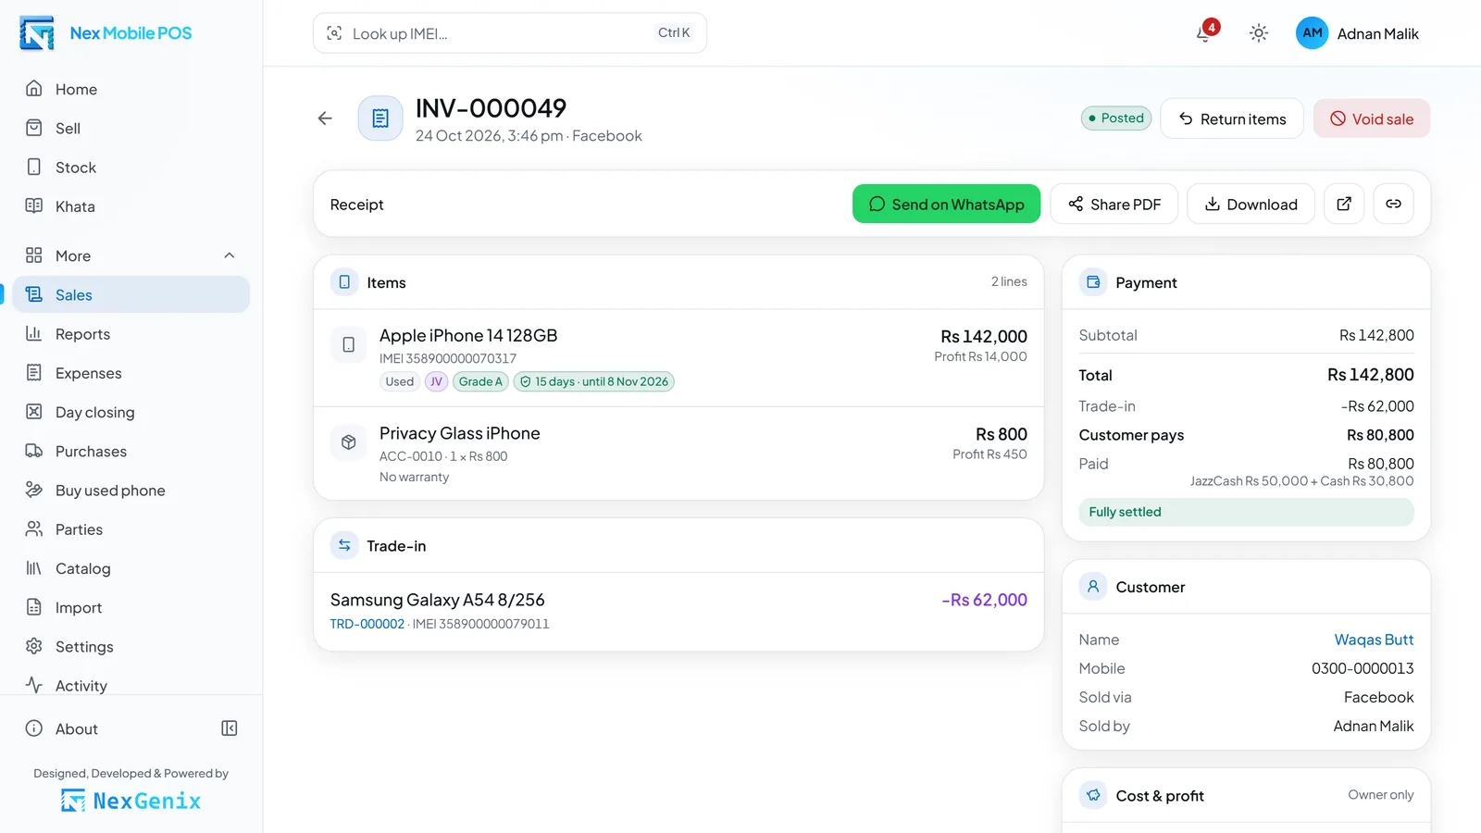Click JazzCash Rs 50,000 + Cash breakdown

coord(1301,481)
